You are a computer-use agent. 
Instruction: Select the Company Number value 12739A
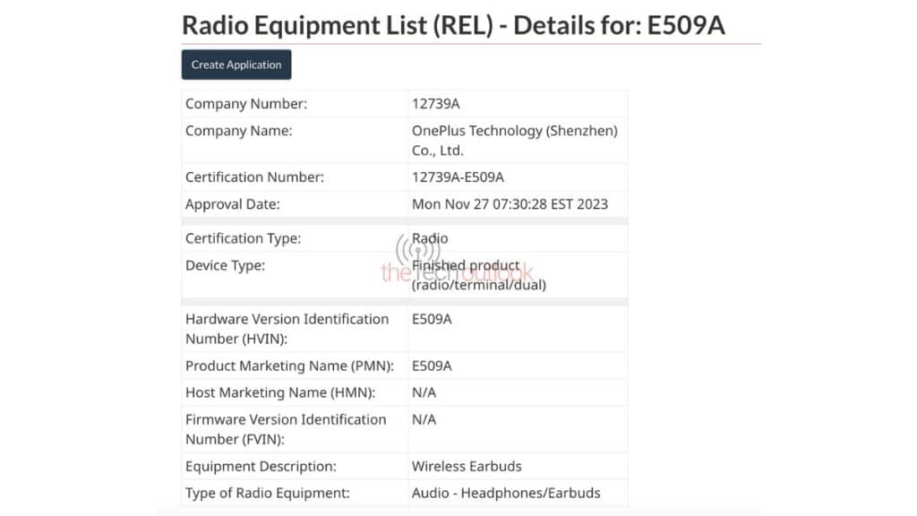[436, 104]
